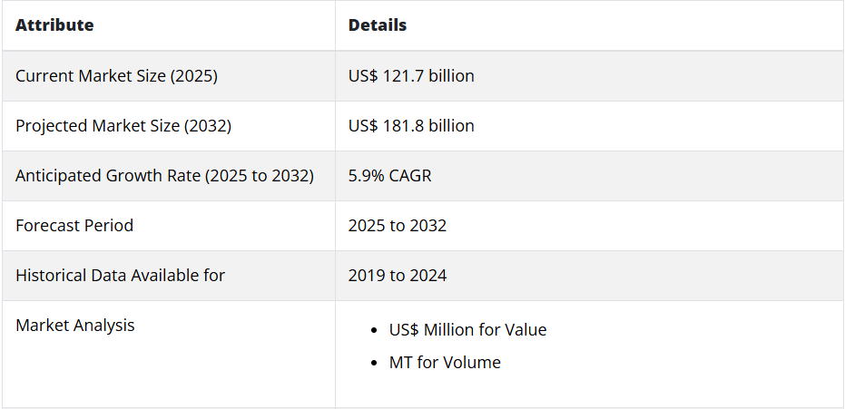Image resolution: width=845 pixels, height=409 pixels.
Task: Click the Attribute column header
Action: 54,24
